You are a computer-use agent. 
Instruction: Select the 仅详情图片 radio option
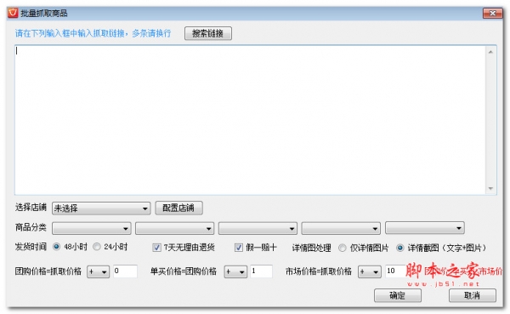tap(343, 248)
